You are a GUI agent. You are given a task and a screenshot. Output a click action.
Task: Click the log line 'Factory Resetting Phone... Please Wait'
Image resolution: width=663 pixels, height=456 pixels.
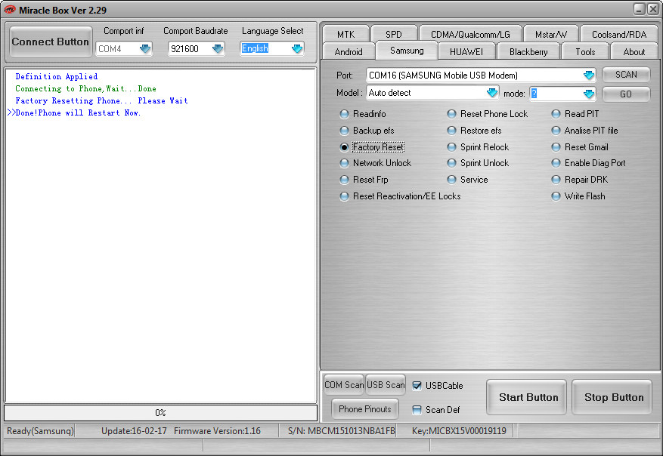(101, 101)
